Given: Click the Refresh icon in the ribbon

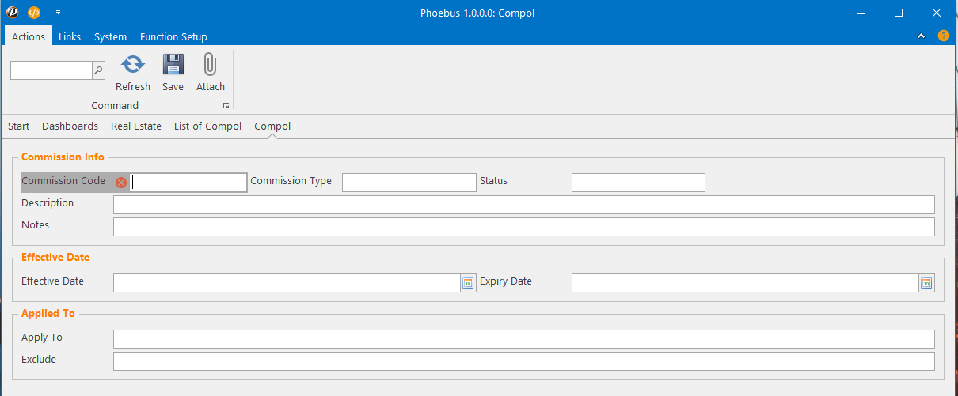Looking at the screenshot, I should pos(133,65).
